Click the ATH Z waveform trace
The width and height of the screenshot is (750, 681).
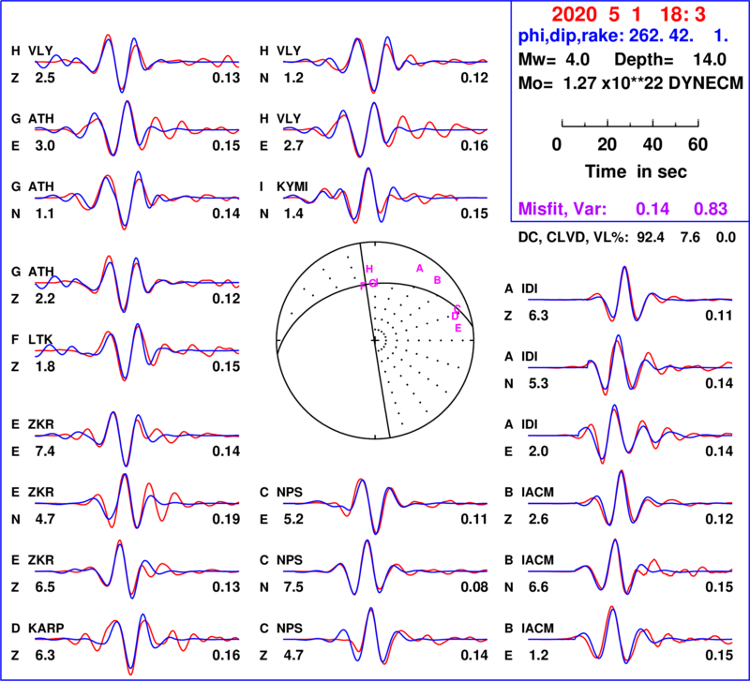point(137,284)
